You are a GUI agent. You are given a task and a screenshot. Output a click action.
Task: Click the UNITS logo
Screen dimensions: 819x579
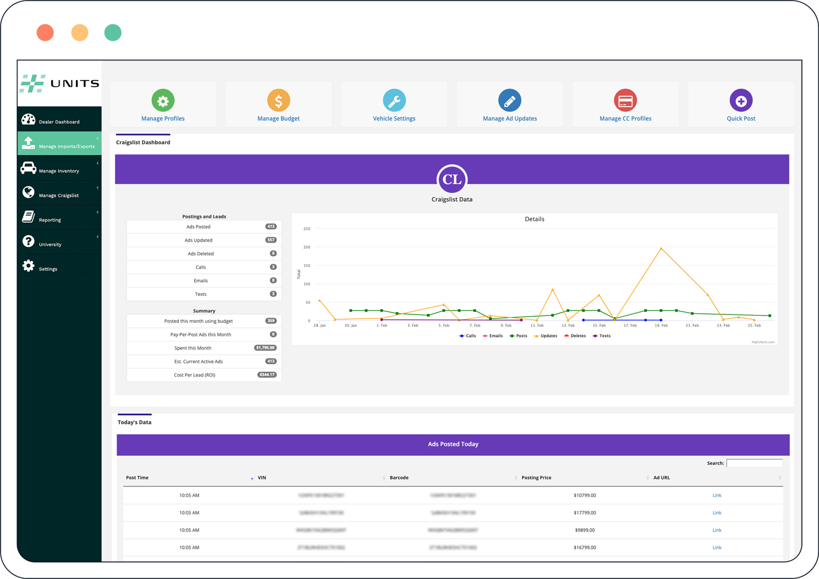tap(60, 83)
